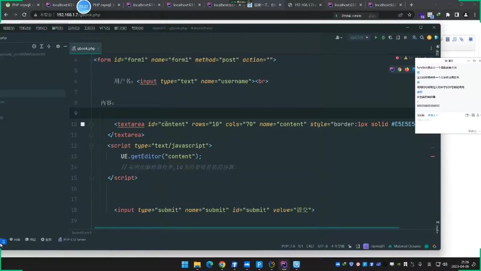Click the locate file crosshair icon in project panel
481x271 pixels.
coord(34,47)
